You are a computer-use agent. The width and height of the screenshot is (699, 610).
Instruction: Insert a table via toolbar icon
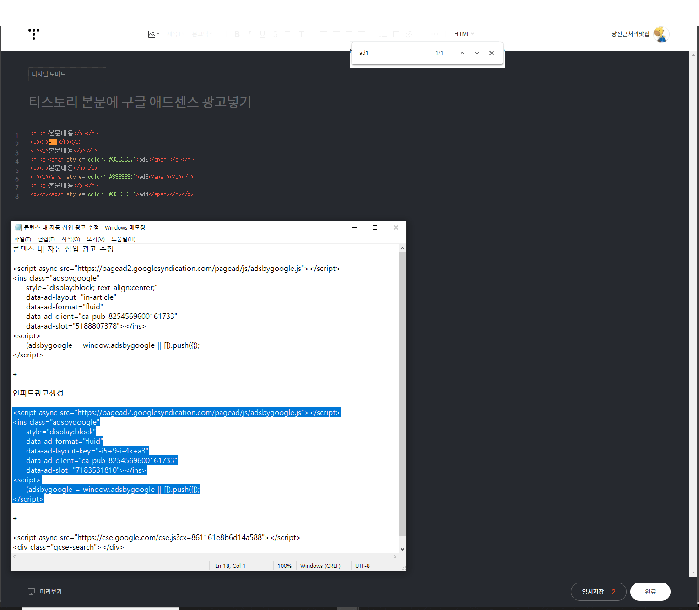point(396,34)
